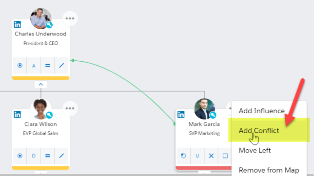Click Remove from Map
The height and width of the screenshot is (176, 314).
click(269, 170)
